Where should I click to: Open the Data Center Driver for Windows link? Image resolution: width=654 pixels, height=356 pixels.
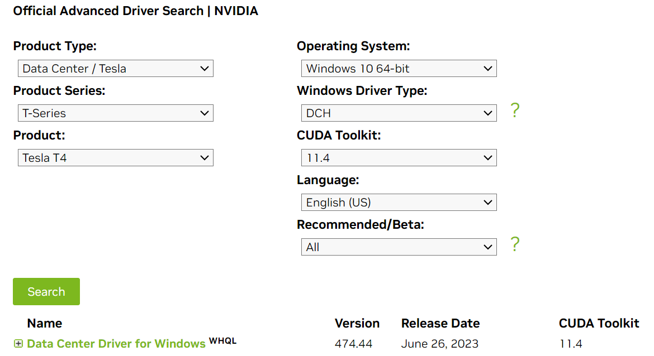(x=116, y=344)
